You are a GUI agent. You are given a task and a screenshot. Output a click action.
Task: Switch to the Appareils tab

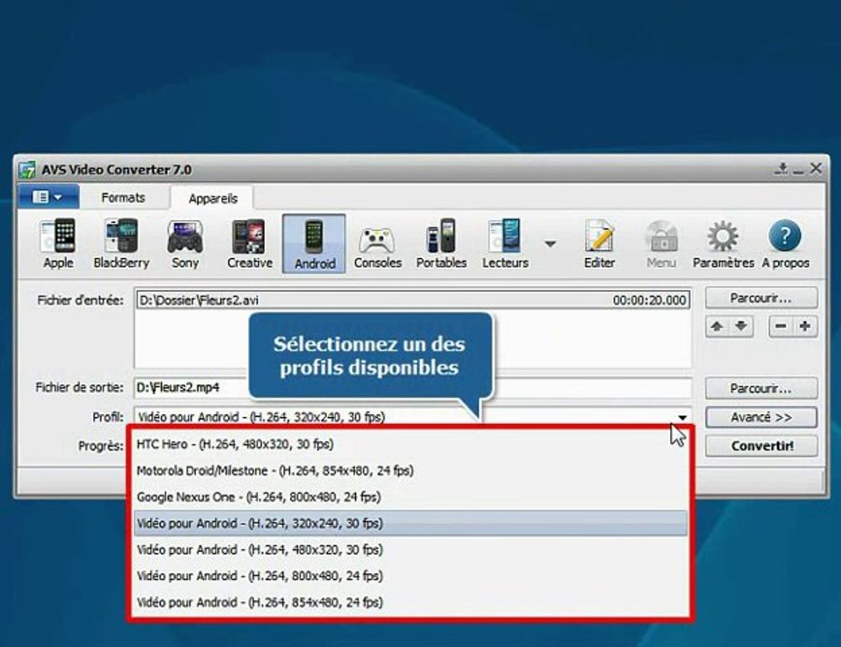point(213,198)
